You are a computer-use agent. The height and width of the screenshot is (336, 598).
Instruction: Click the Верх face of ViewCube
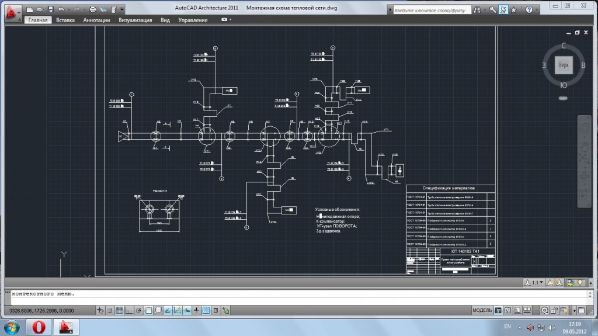pos(564,65)
